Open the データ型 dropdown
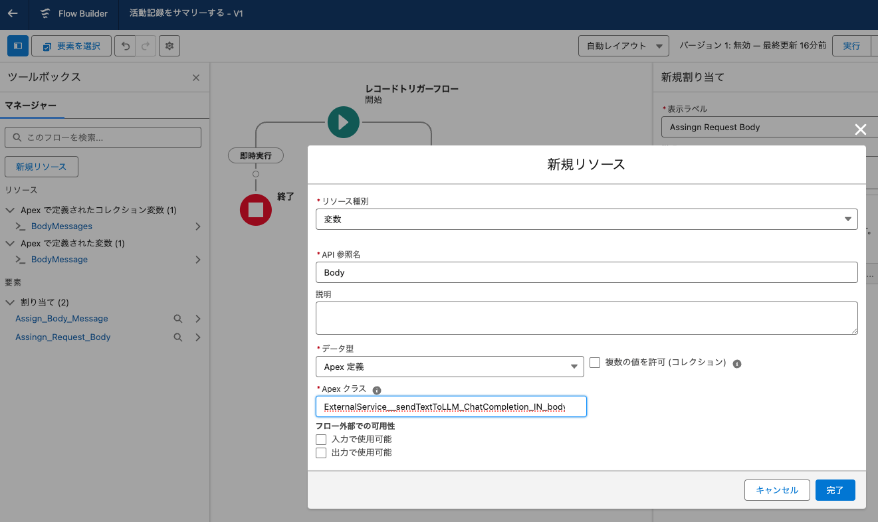This screenshot has width=878, height=522. tap(450, 367)
